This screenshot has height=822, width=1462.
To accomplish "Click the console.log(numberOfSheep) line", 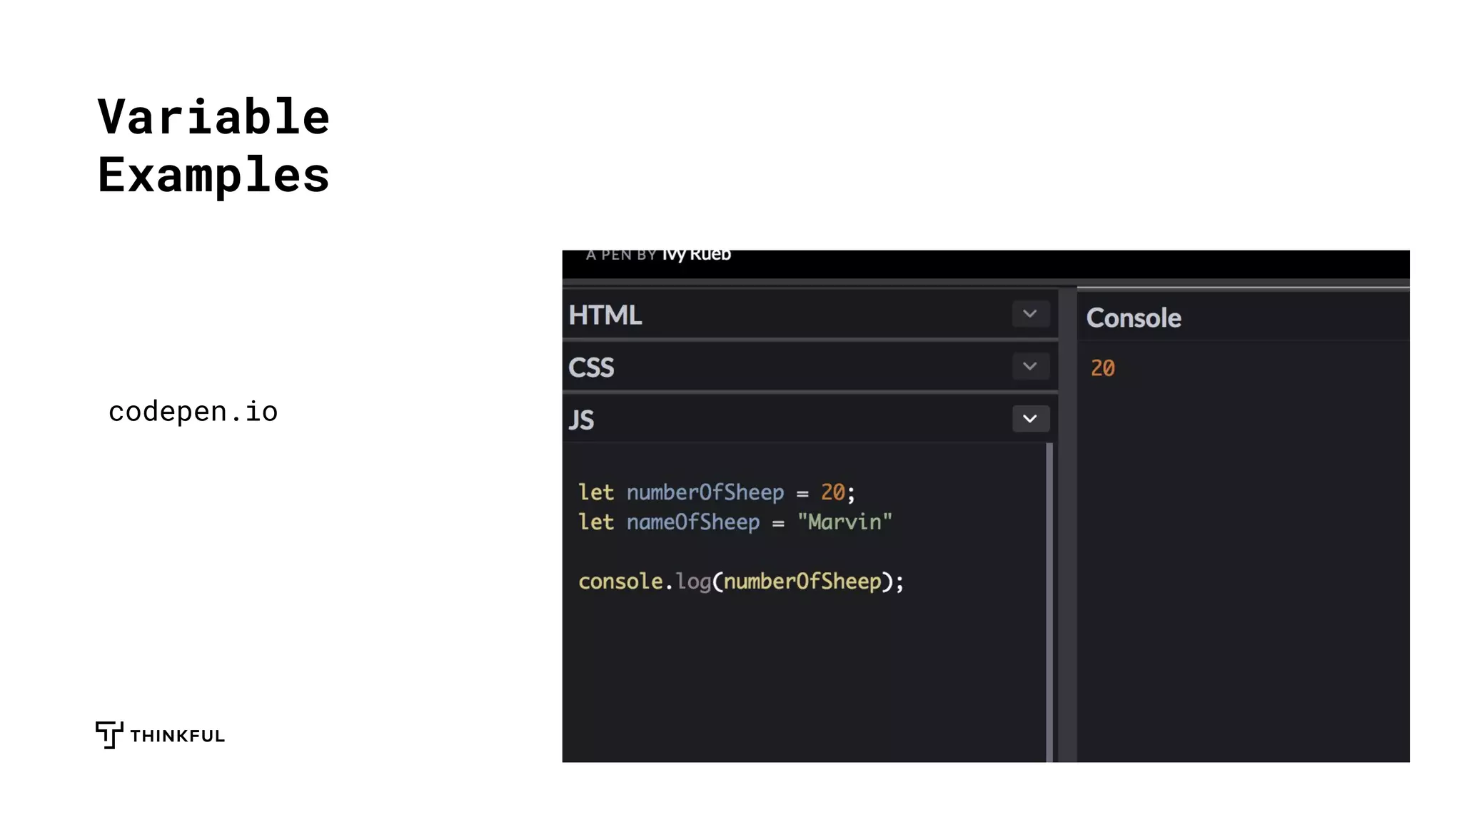I will (741, 582).
